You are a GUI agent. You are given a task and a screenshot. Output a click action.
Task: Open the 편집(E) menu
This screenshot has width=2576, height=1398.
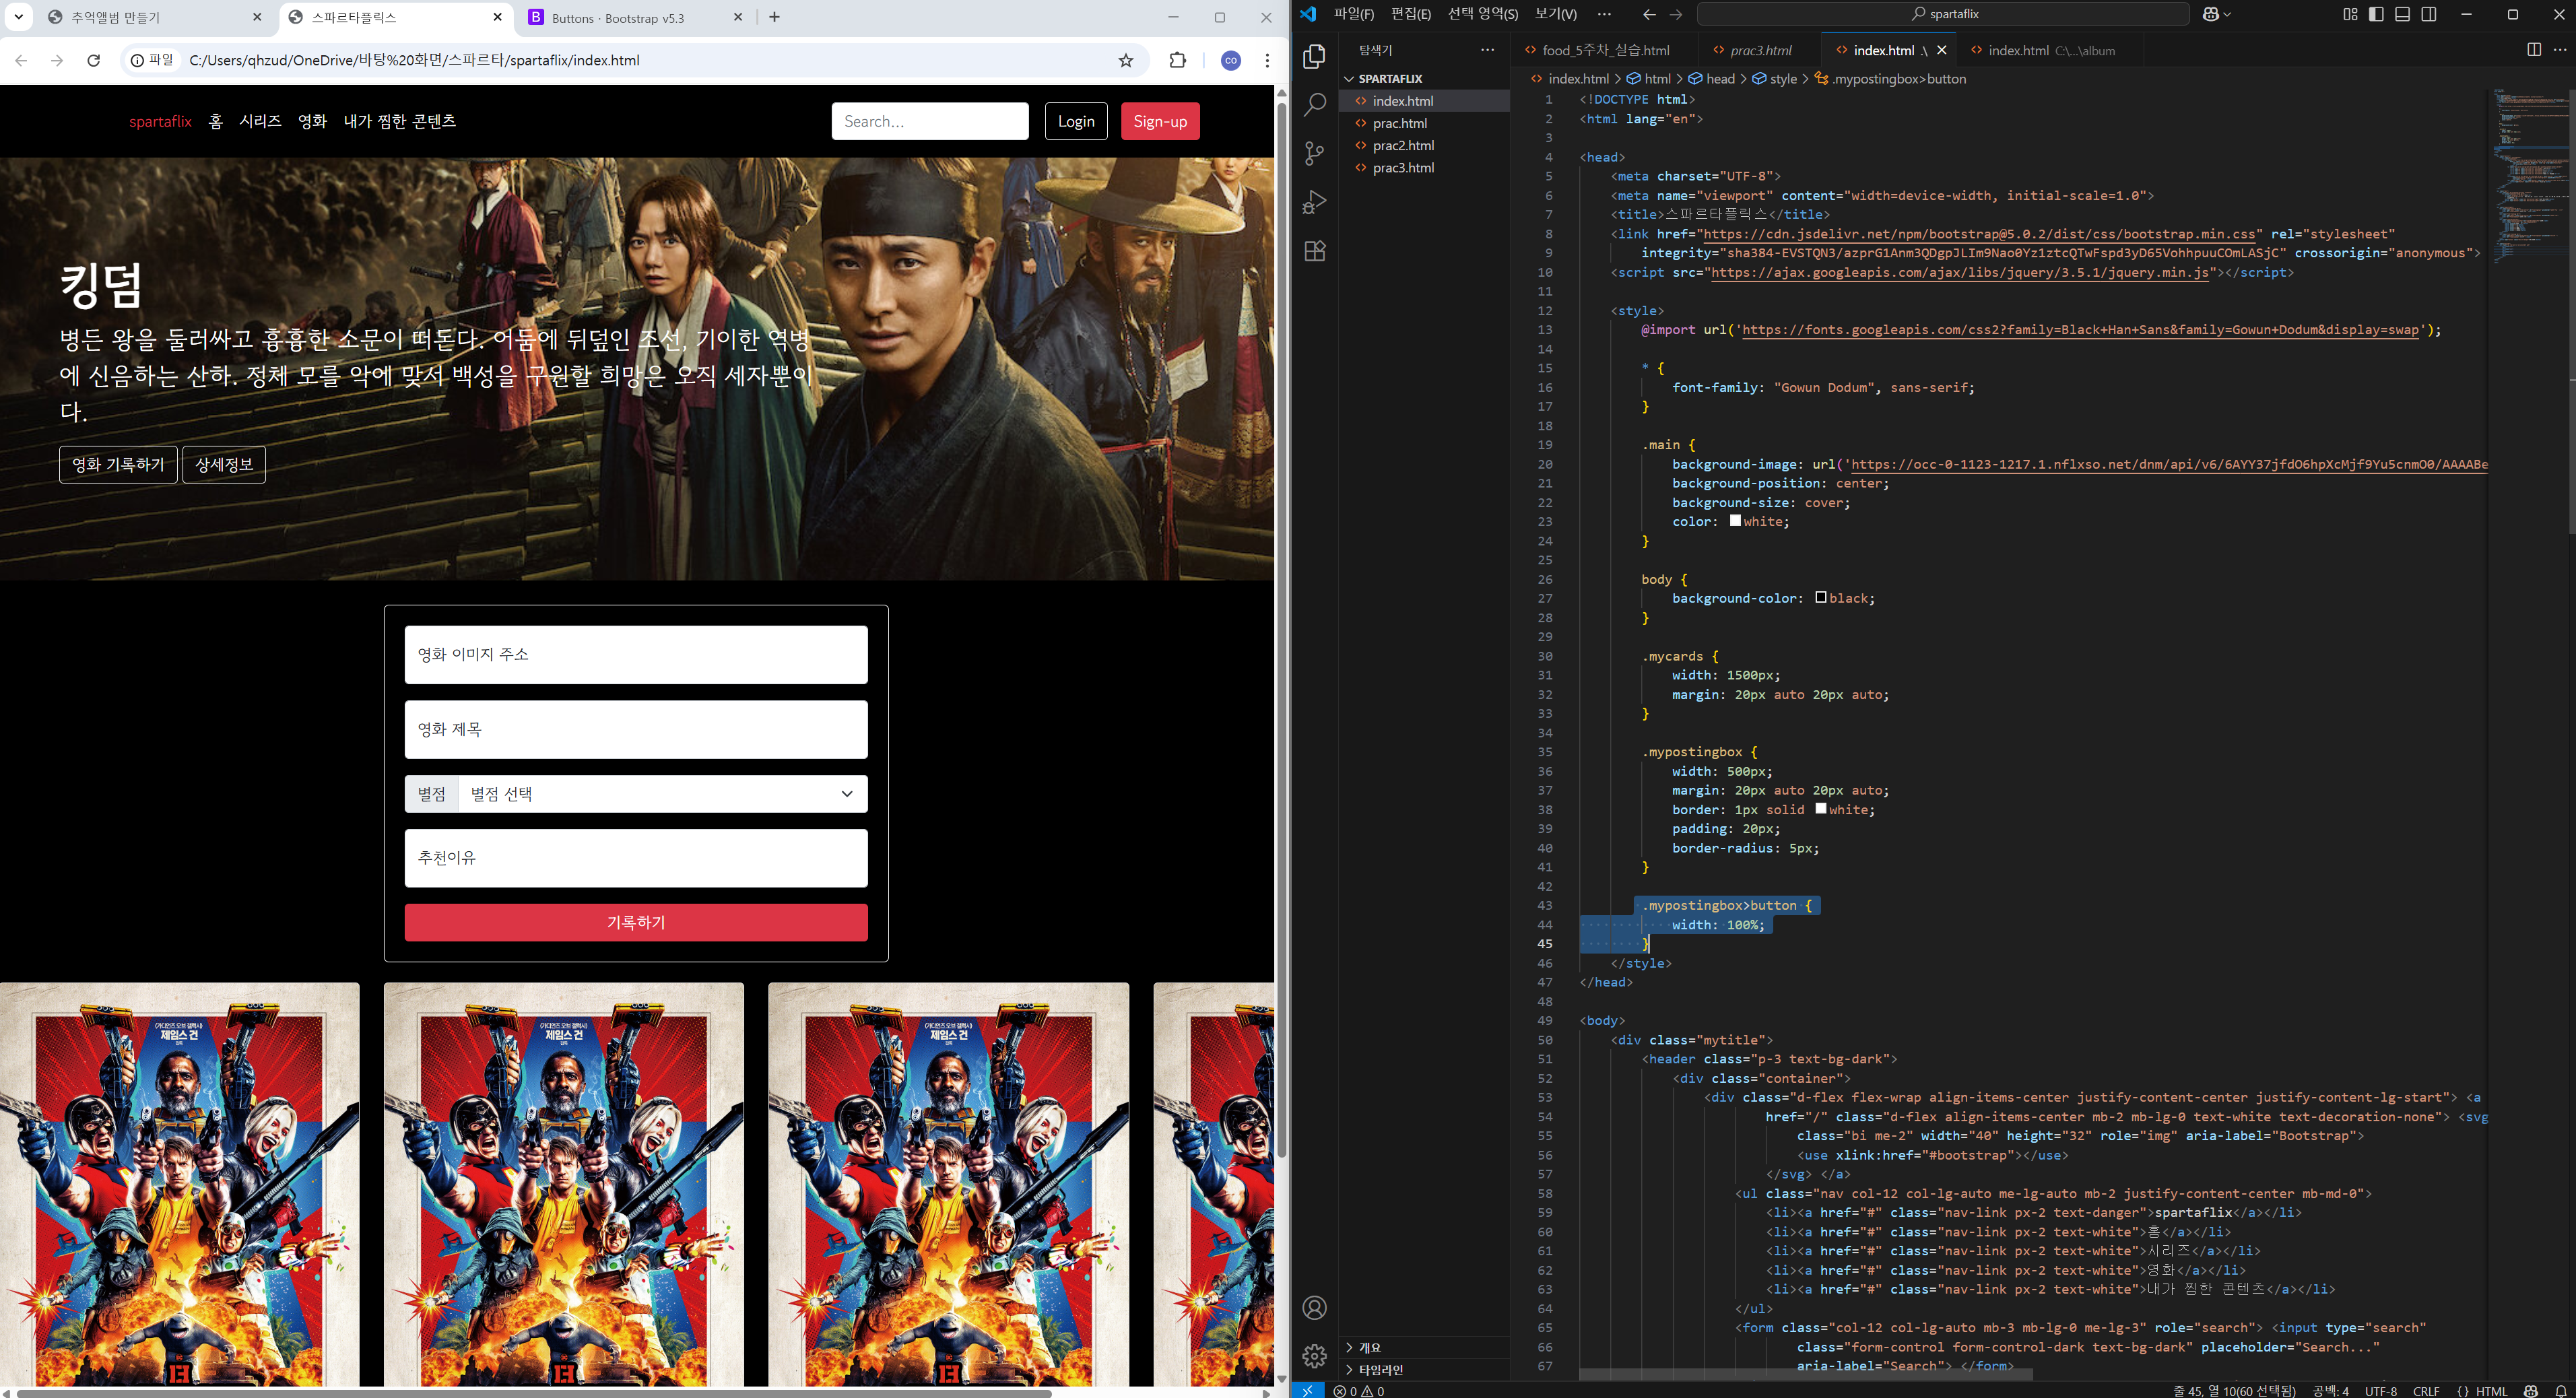point(1411,14)
